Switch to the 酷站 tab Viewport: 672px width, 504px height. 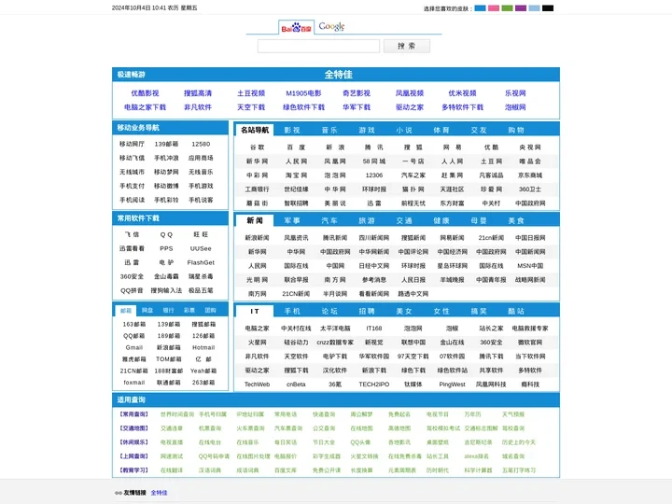click(516, 311)
